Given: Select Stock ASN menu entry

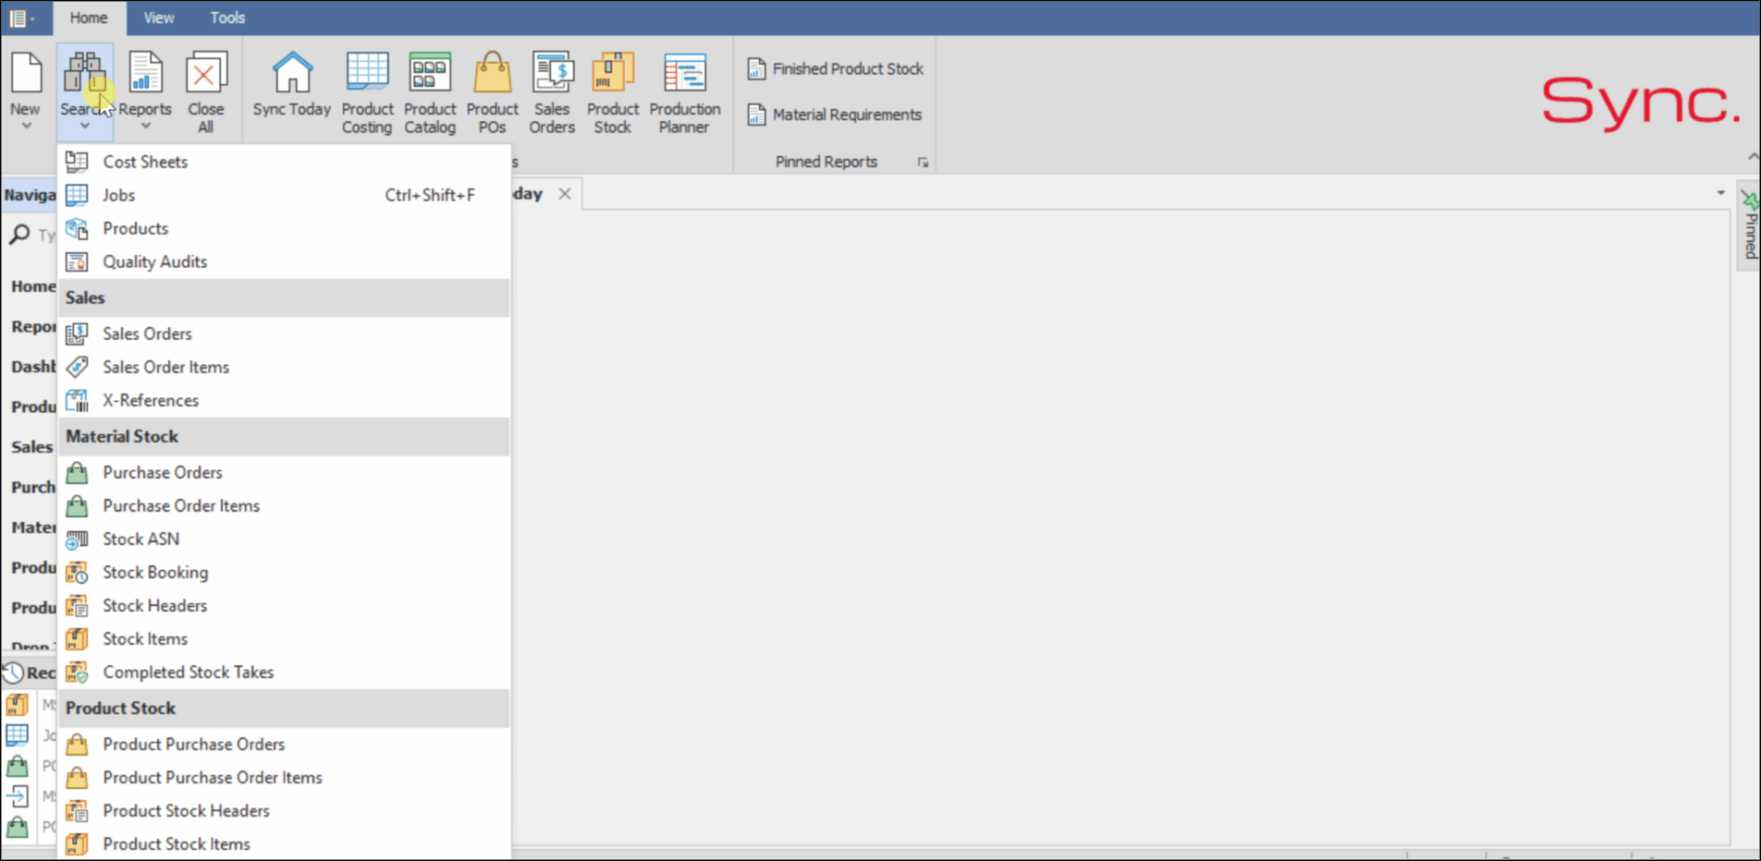Looking at the screenshot, I should (284, 539).
